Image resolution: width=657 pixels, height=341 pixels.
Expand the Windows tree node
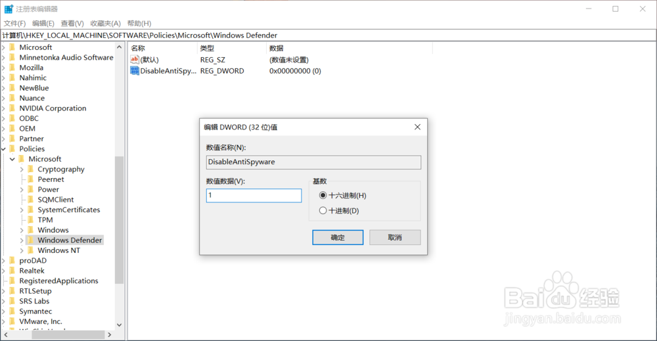click(22, 230)
